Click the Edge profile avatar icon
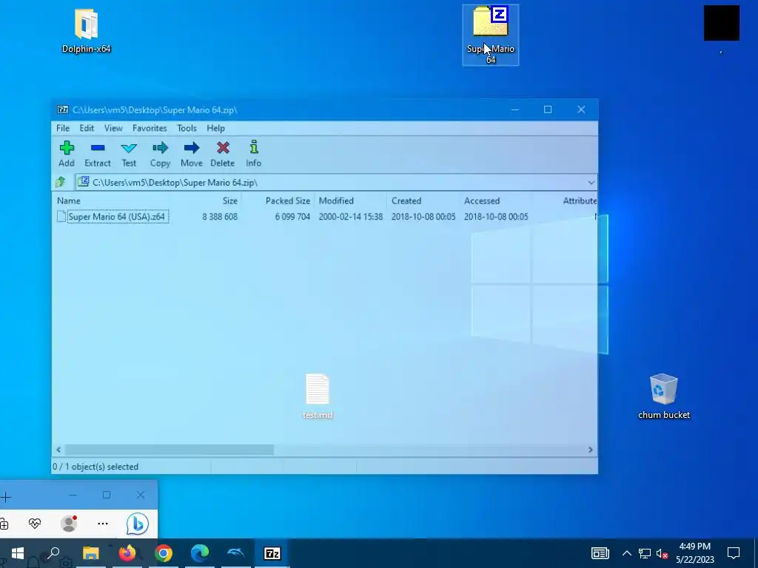The width and height of the screenshot is (758, 568). 69,524
